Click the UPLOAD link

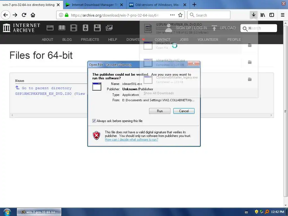point(224,28)
